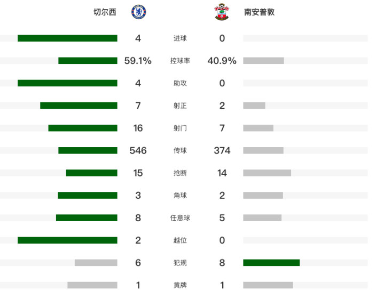Select the 进球 stat label
Image resolution: width=384 pixels, height=299 pixels.
[180, 38]
